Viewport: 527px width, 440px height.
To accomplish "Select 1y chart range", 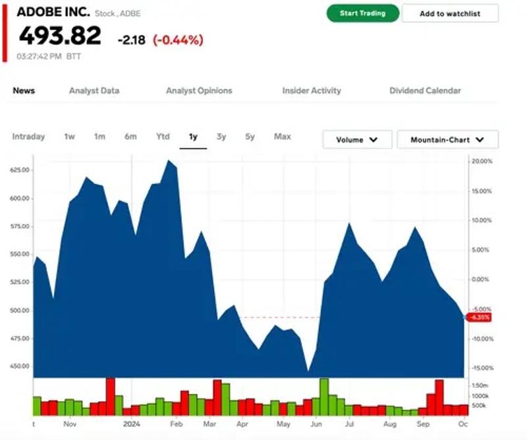I will (193, 137).
